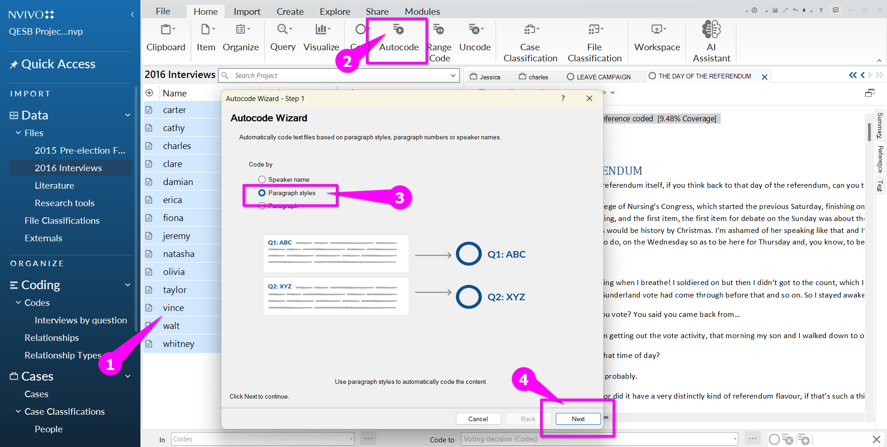
Task: Collapse the Data section chevron
Action: click(128, 115)
